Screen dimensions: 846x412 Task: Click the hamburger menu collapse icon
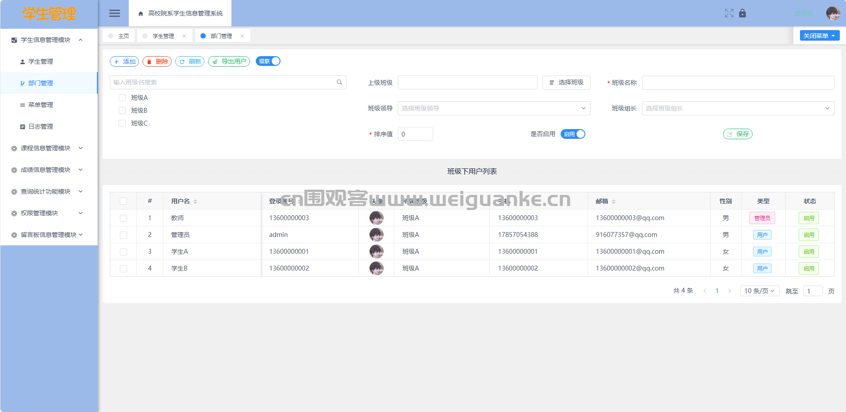pos(115,13)
